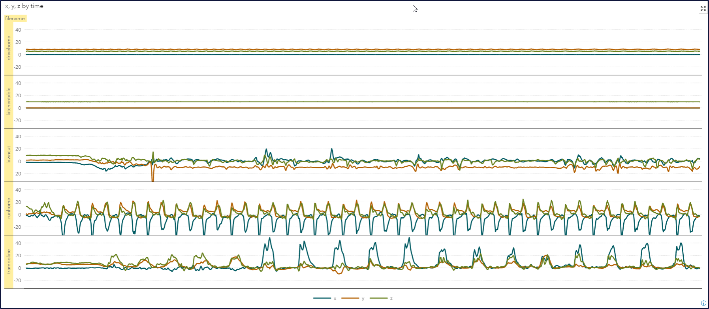The width and height of the screenshot is (709, 309).
Task: Open the info icon at bottom right
Action: click(x=703, y=303)
